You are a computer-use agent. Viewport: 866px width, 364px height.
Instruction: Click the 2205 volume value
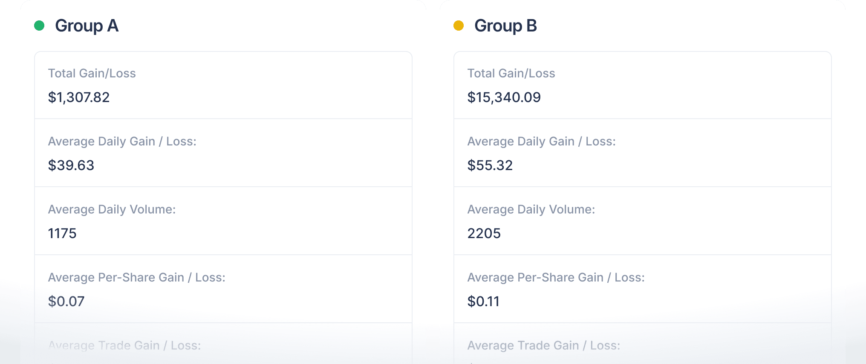coord(484,233)
